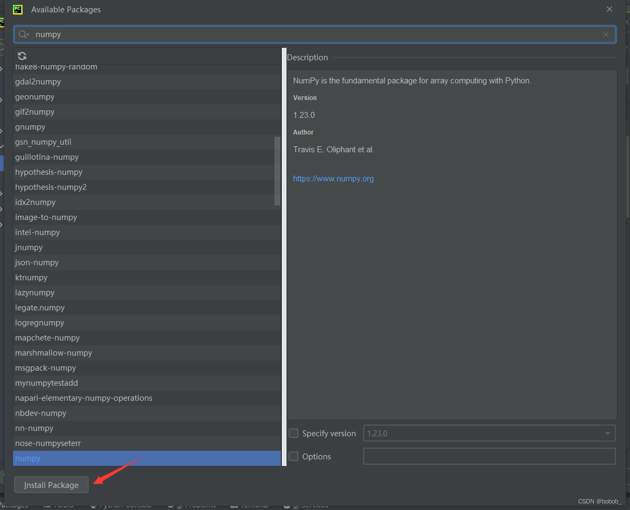This screenshot has height=510, width=630.
Task: Click the version text 1.23.0 in description
Action: tap(304, 115)
